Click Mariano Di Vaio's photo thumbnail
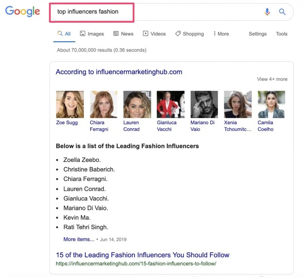The image size is (305, 277). click(x=204, y=104)
